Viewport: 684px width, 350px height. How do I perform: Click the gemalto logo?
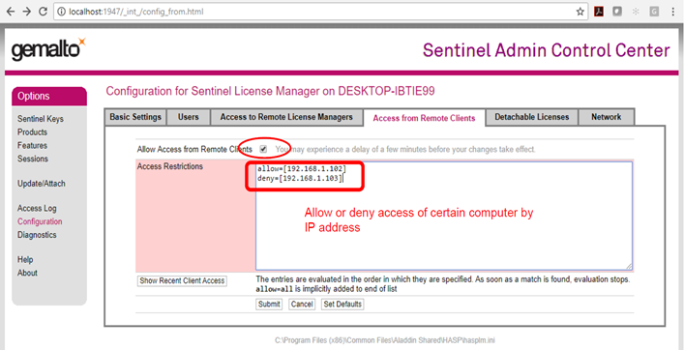pos(48,50)
